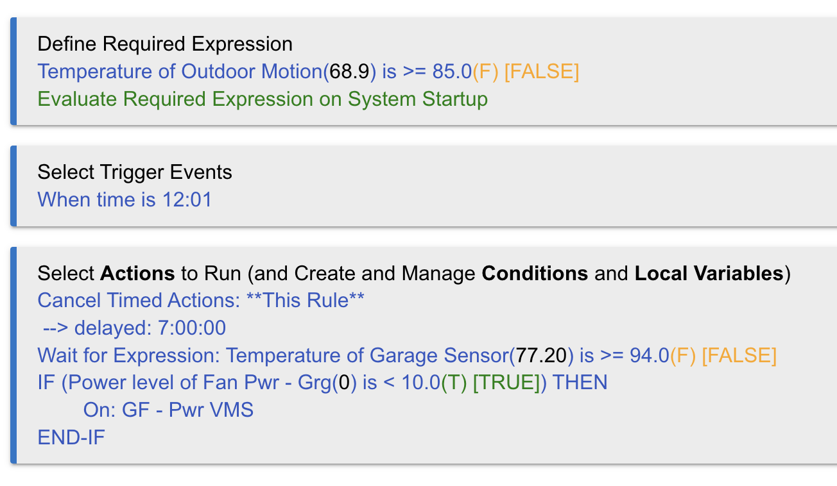Open the Select Actions to Run section

(x=414, y=274)
